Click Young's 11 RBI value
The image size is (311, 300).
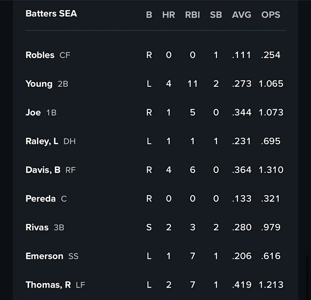(x=192, y=84)
